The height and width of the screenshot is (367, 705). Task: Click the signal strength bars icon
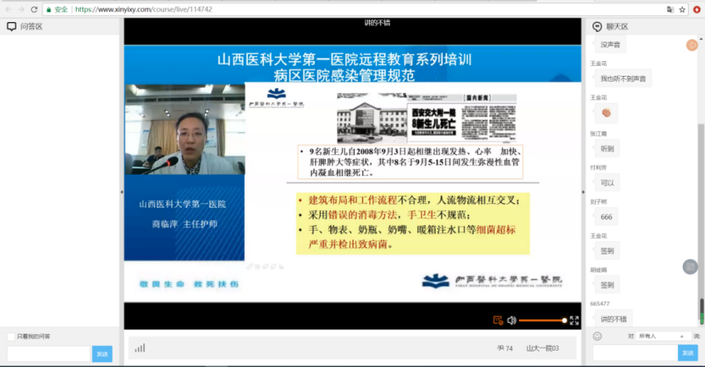point(140,347)
